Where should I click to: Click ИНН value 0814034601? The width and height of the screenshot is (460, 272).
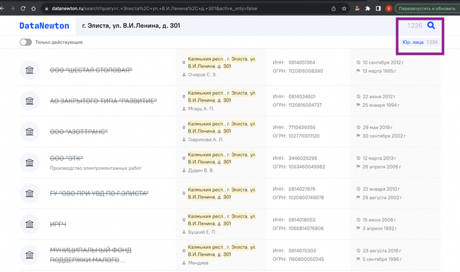click(302, 96)
